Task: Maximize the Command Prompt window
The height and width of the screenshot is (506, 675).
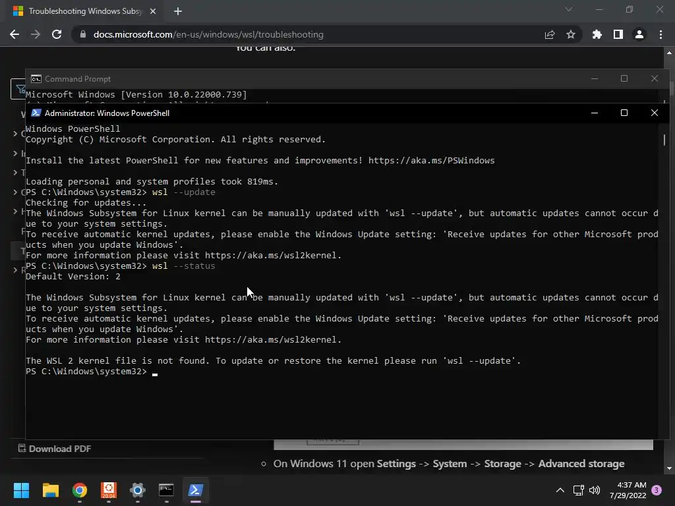Action: pos(624,78)
